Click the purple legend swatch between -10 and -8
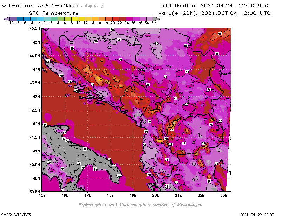 [13, 19]
